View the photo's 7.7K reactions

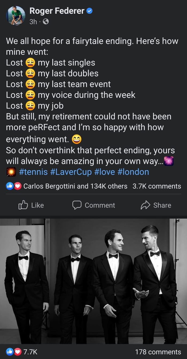30,352
